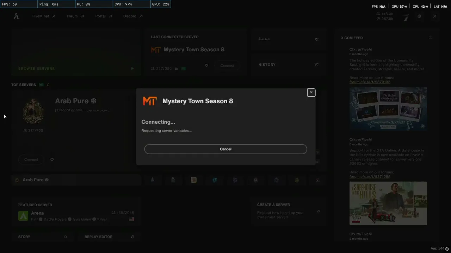Click the help icon beside X.com Feed
The image size is (451, 253).
tap(431, 38)
